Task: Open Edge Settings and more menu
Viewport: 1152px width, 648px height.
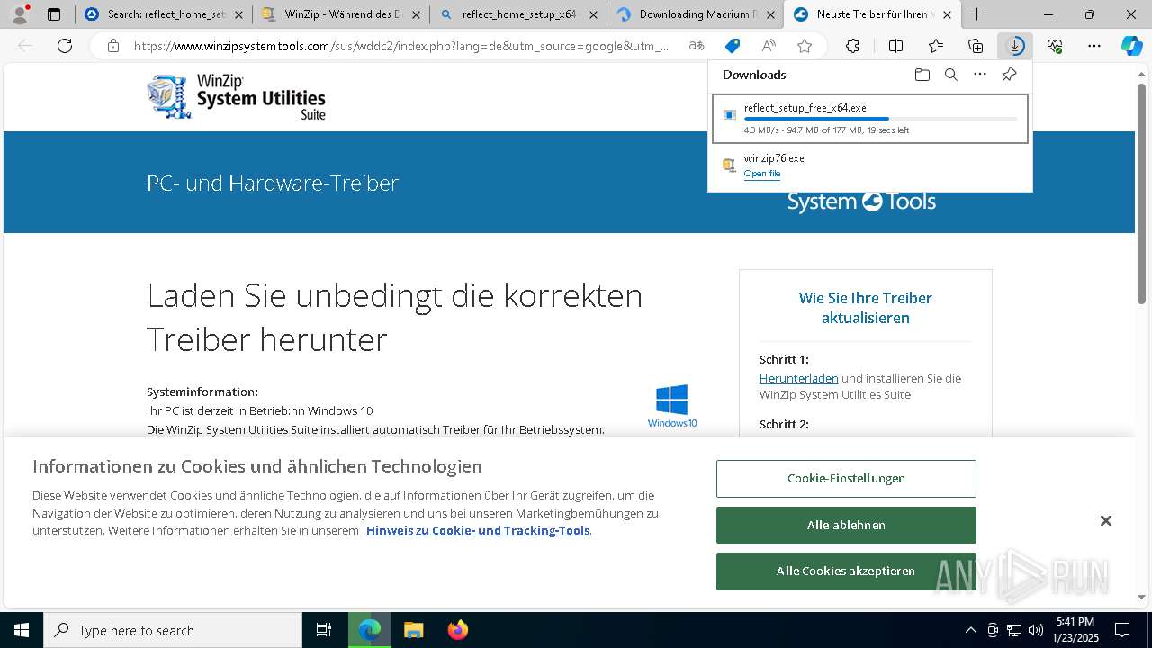Action: (1094, 46)
